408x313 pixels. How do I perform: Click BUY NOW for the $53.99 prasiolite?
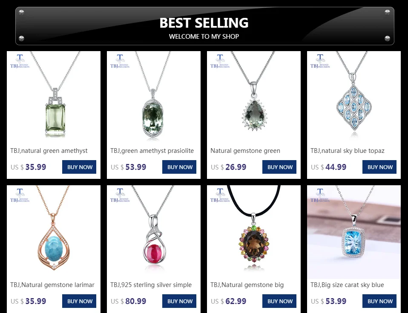click(x=179, y=167)
